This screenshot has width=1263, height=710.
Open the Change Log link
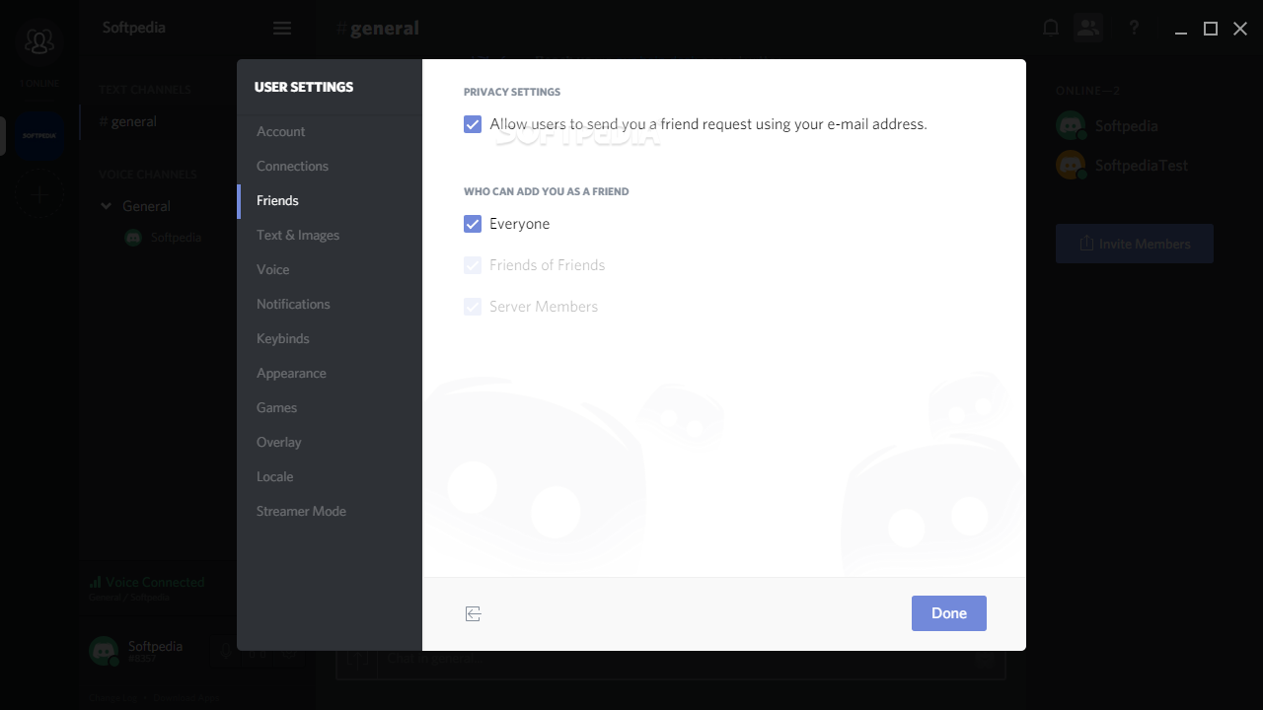[x=112, y=697]
